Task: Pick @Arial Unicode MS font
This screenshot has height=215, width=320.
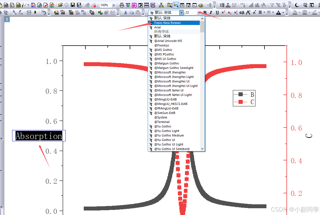Action: click(x=174, y=41)
